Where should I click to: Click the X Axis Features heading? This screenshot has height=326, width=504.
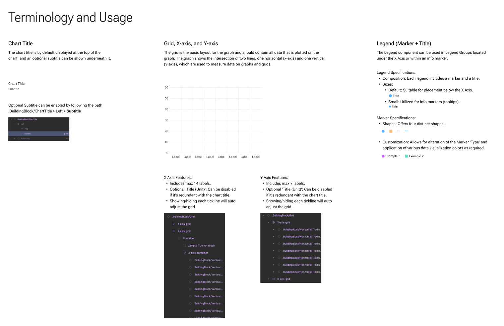(x=178, y=178)
